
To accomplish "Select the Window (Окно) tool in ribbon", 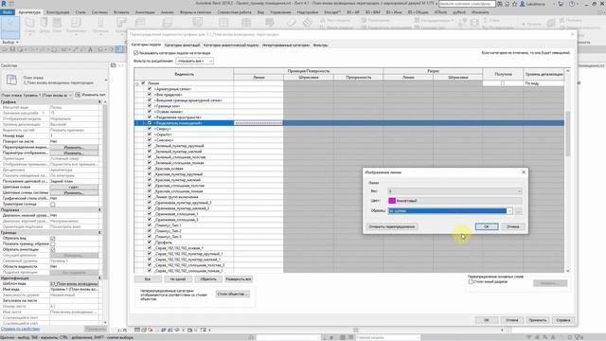I will coord(57,25).
